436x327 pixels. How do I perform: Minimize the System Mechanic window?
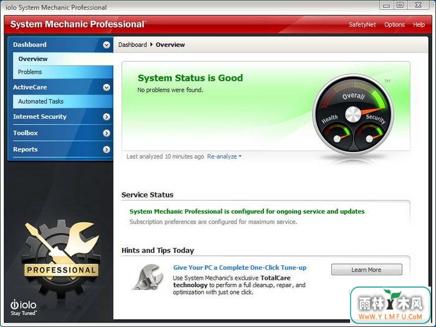(x=386, y=5)
